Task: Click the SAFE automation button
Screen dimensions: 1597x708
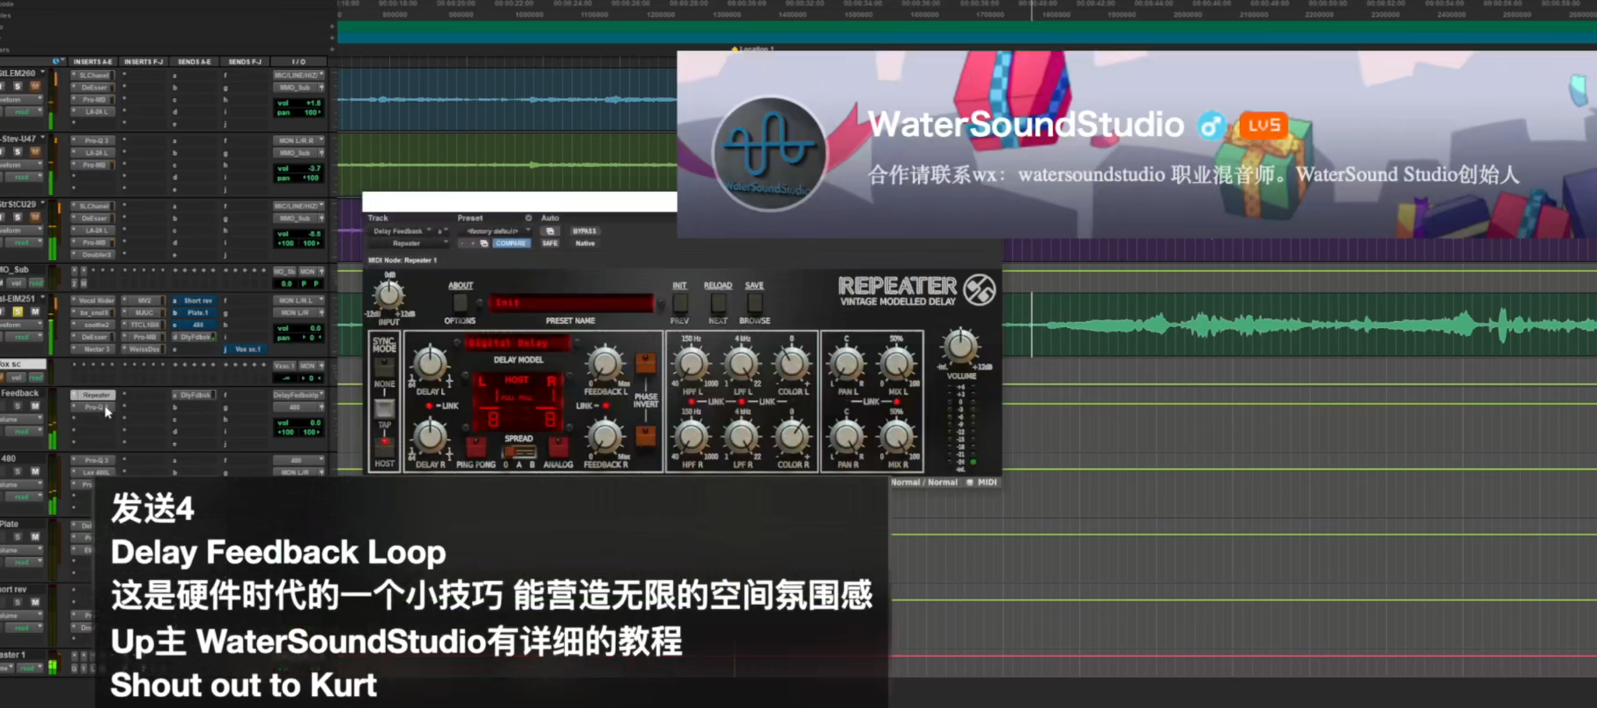Action: pyautogui.click(x=550, y=243)
